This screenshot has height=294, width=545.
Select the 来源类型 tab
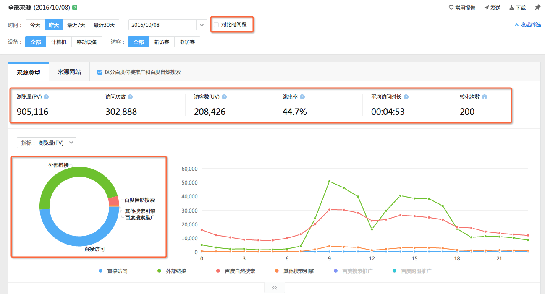coord(29,72)
